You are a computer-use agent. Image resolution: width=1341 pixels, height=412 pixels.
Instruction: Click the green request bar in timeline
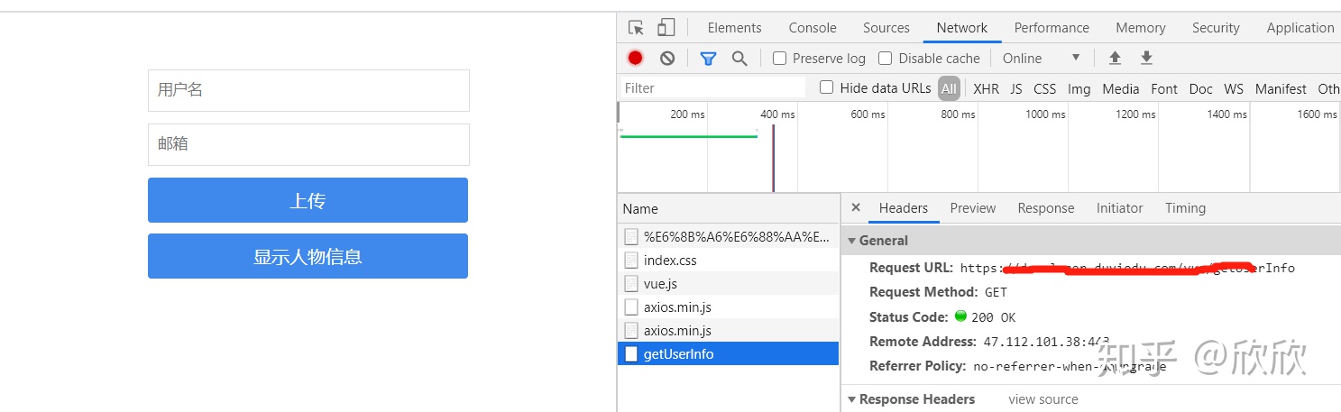point(689,136)
